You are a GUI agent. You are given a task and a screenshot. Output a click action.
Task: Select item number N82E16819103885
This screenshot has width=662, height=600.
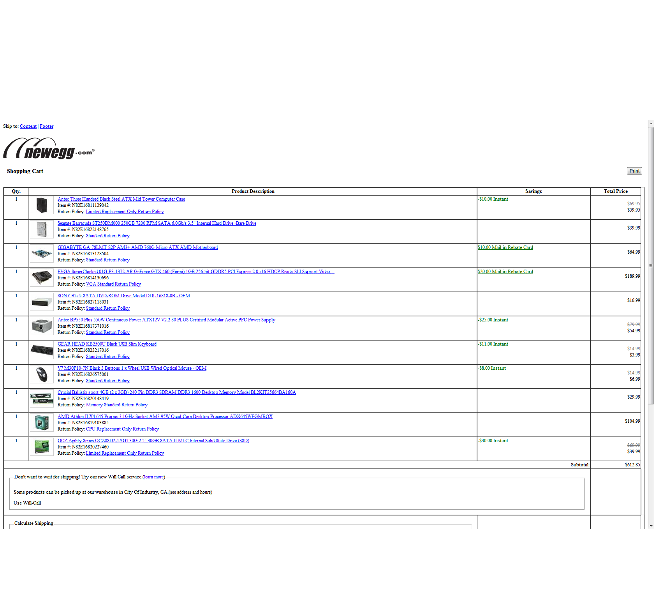tap(90, 423)
